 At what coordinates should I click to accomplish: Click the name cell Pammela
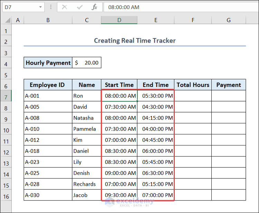(87, 129)
